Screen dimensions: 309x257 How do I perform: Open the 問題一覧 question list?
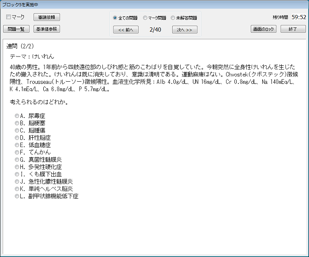16,29
